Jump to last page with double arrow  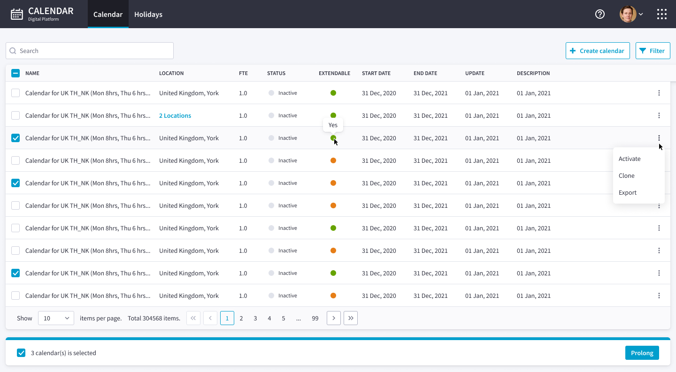[x=351, y=318]
